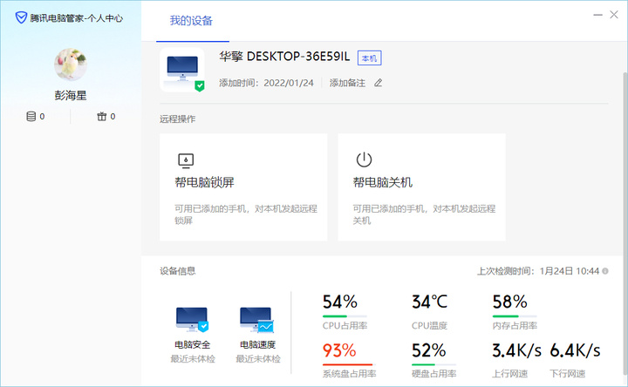Click the info icon next to 上次检测时间
This screenshot has height=387, width=628.
coord(605,271)
